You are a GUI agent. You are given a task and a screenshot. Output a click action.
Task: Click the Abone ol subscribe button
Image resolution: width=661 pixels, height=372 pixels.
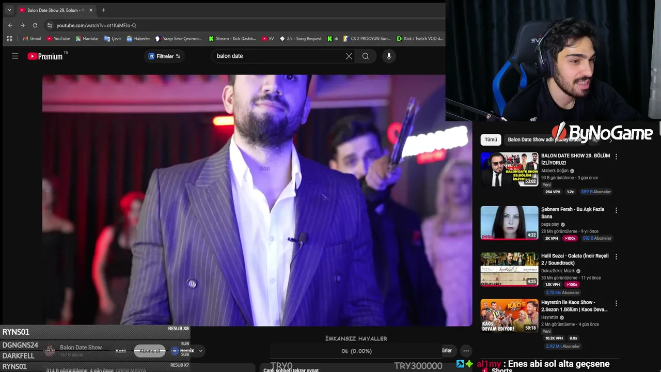150,351
